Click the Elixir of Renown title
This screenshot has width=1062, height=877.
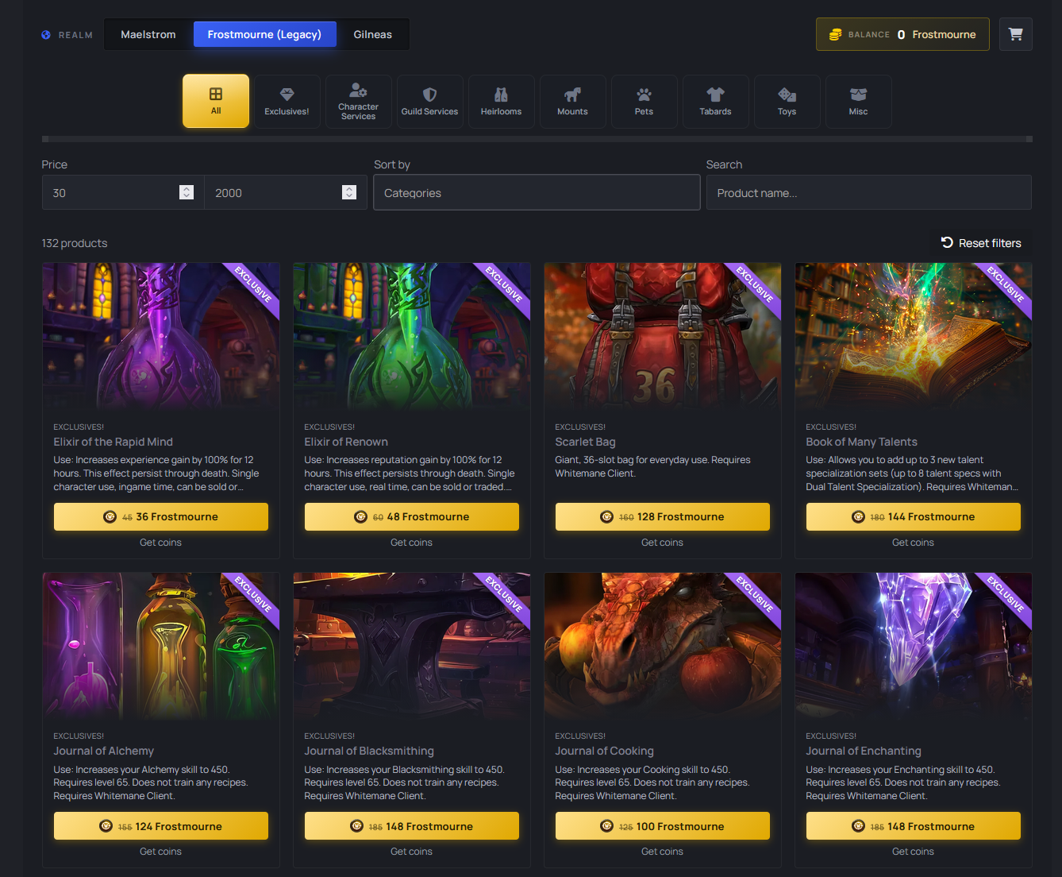pos(346,442)
